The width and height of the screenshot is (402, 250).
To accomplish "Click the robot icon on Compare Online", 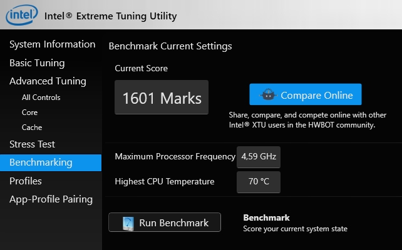I will point(268,96).
